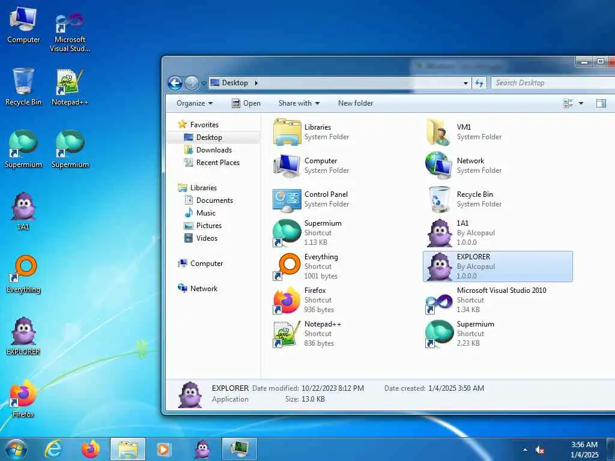The width and height of the screenshot is (615, 461).
Task: Click the muted volume tray icon
Action: 540,450
